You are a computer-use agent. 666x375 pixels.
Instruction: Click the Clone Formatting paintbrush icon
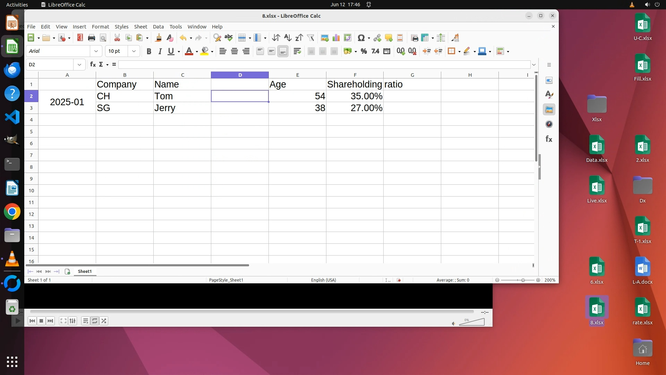[158, 38]
